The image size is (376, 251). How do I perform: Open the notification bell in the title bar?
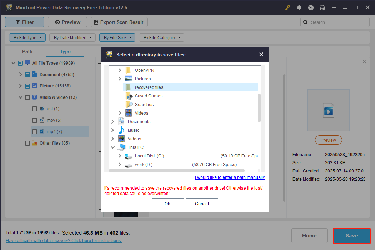(x=299, y=7)
